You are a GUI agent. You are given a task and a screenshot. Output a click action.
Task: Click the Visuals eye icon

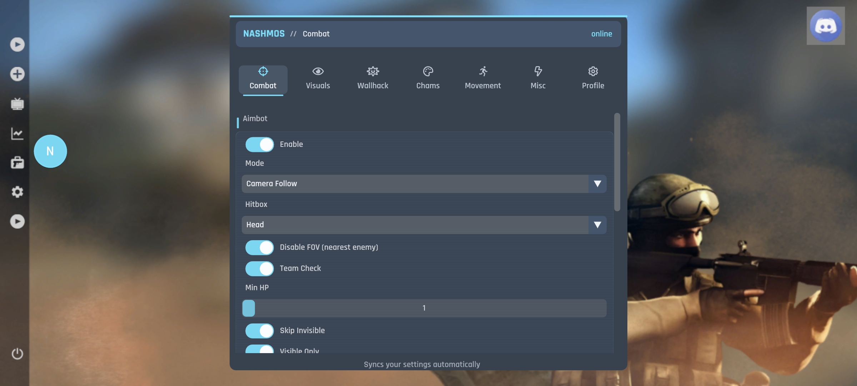[x=318, y=71]
